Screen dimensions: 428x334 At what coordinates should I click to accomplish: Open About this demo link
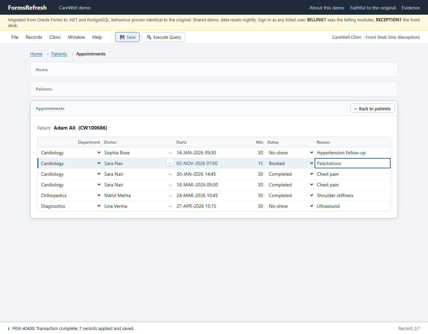click(327, 8)
